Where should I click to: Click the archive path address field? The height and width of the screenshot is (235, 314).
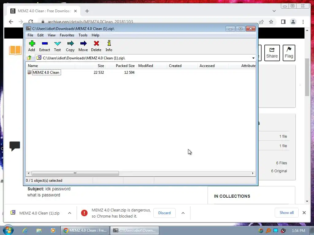tap(144, 58)
